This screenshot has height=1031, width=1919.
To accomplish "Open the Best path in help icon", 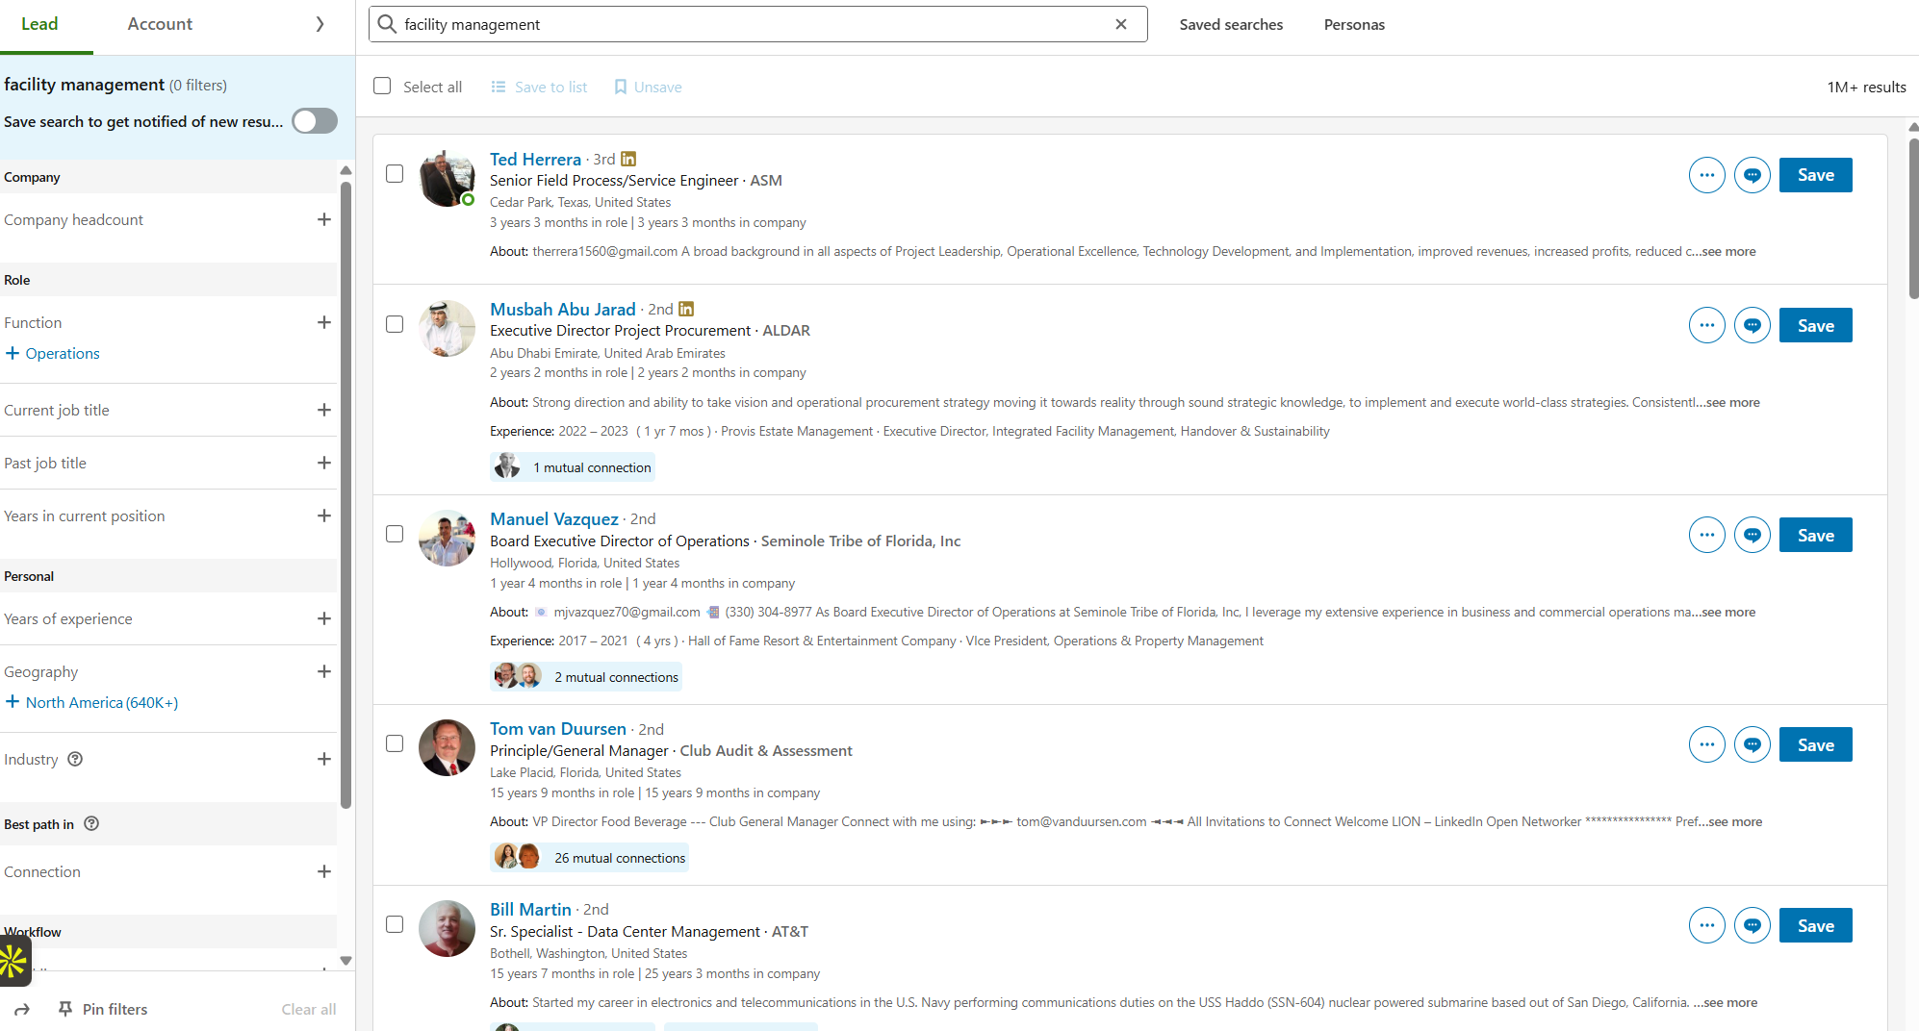I will click(x=91, y=823).
